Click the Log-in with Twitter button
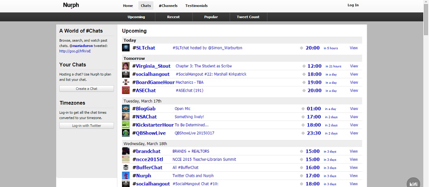 [x=86, y=126]
